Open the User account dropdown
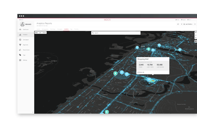Viewport: 197px width, 126px height. 189,20
